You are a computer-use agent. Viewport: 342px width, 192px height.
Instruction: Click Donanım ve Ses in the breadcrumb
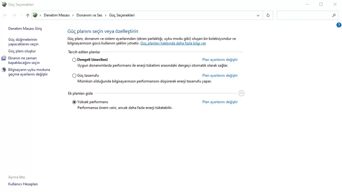pyautogui.click(x=89, y=15)
